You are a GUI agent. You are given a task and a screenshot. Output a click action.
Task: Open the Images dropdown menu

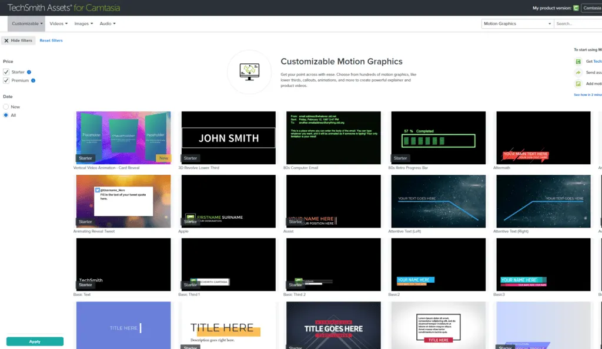(x=83, y=23)
